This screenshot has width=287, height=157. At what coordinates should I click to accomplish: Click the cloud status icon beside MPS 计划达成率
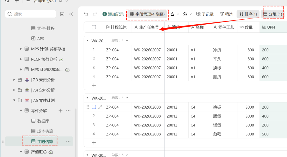(67, 70)
